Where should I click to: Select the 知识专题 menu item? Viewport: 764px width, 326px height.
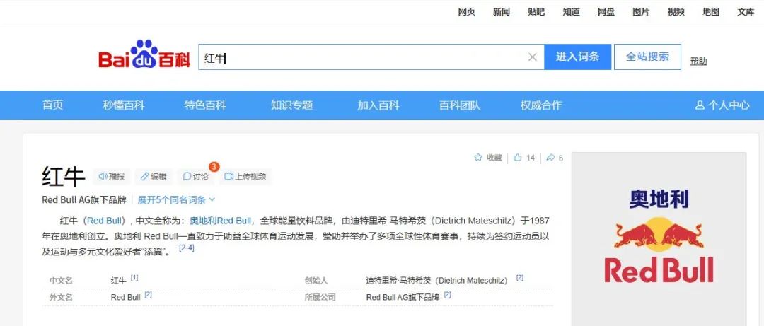pos(292,105)
